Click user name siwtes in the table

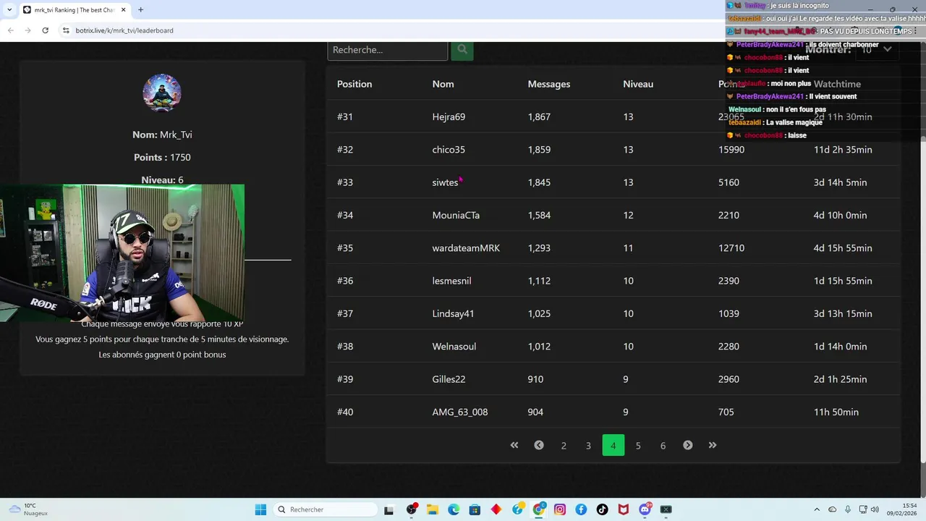tap(446, 182)
